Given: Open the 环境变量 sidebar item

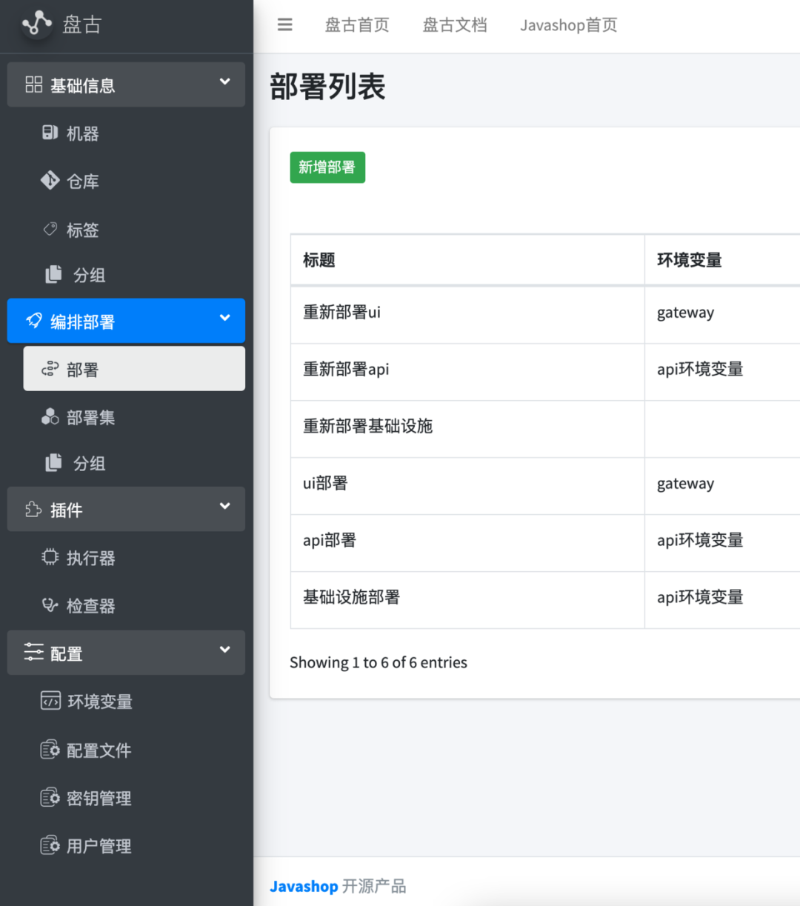Looking at the screenshot, I should click(x=134, y=701).
